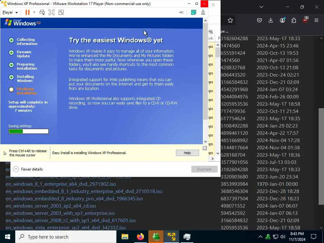Open en_windows_embedded_8_1_industry_enterprise iso link
This screenshot has width=324, height=243.
pyautogui.click(x=84, y=191)
